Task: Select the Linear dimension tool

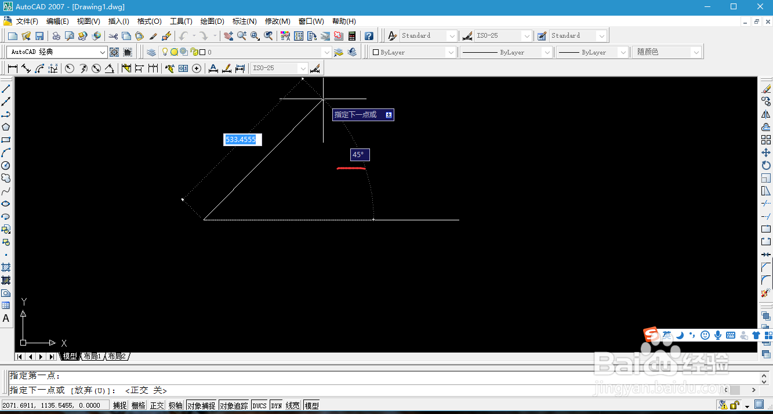Action: pos(13,68)
